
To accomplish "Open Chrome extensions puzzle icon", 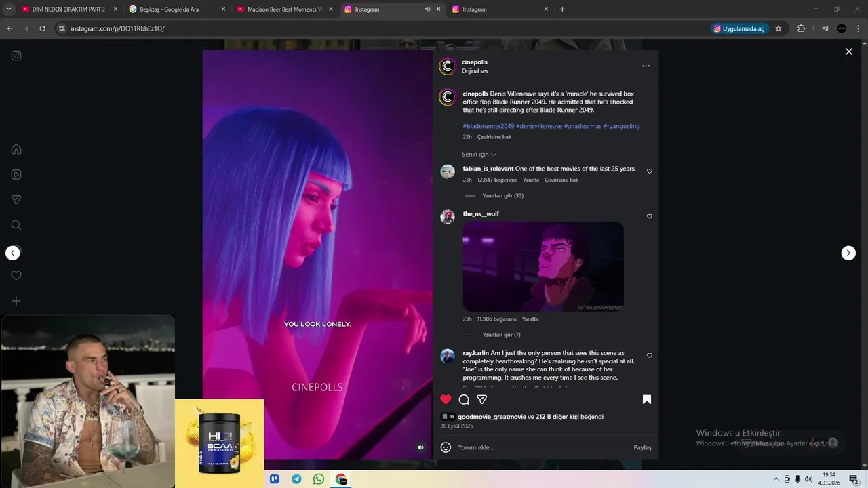I will tap(801, 28).
